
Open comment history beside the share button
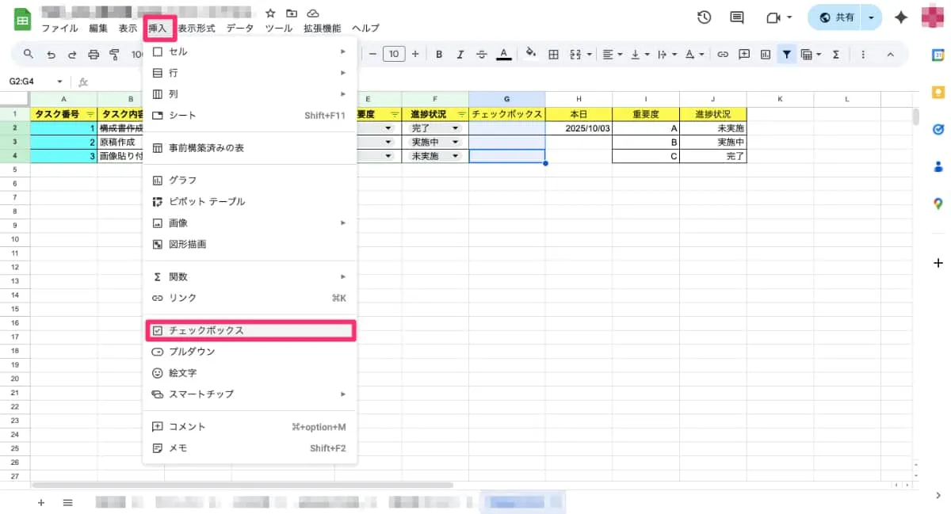736,17
